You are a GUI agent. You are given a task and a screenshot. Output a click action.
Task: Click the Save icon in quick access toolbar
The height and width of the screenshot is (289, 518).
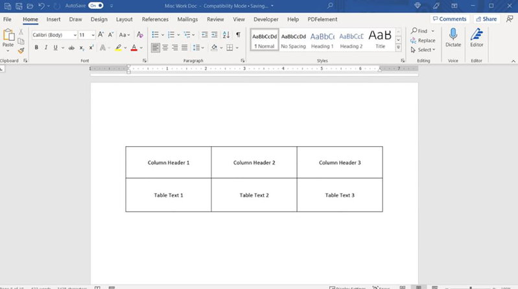tap(19, 6)
